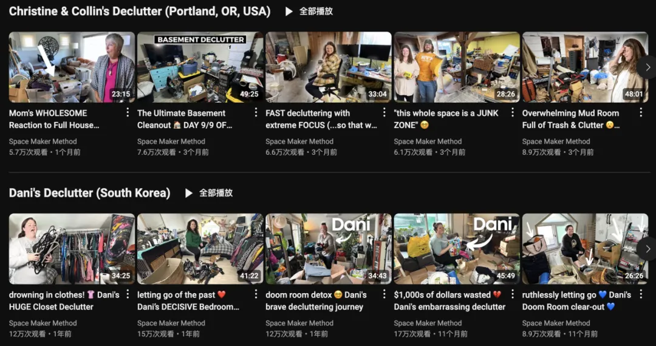The image size is (656, 346).
Task: Open three-dot menu for FAST decluttering video
Action: (x=384, y=112)
